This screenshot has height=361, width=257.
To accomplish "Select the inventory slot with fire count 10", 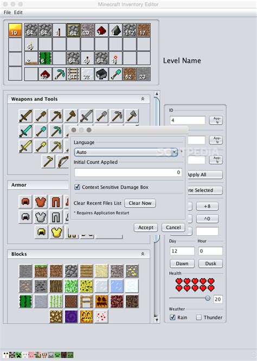I will point(15,30).
